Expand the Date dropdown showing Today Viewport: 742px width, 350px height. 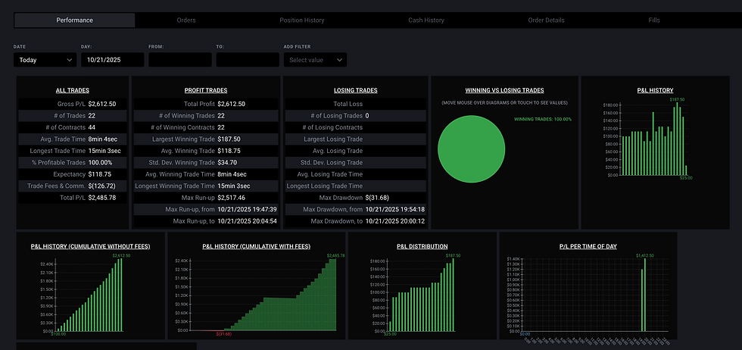coord(45,60)
